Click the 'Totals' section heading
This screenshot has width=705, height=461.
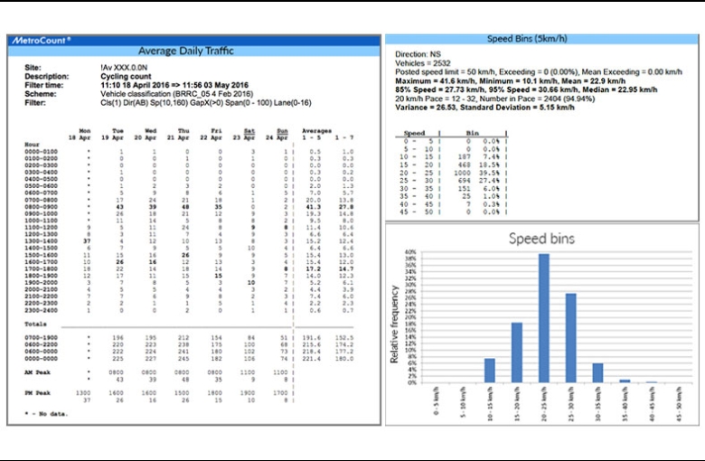[35, 325]
